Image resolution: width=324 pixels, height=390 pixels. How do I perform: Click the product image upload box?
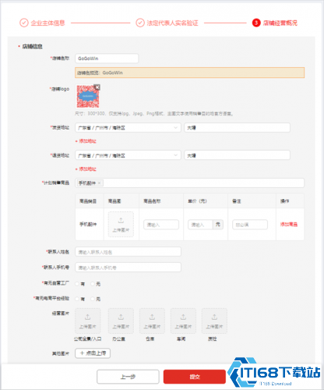point(121,224)
